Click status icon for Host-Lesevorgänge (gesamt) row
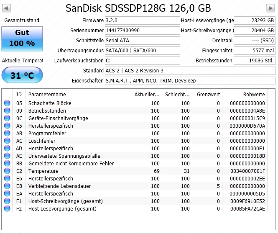Screen dimensions: 278x234 (7, 208)
